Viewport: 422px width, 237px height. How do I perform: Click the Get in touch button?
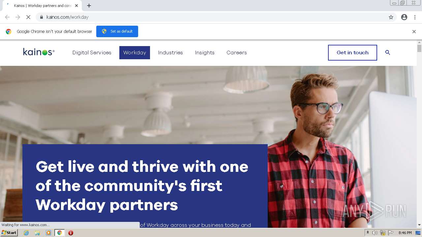(352, 53)
